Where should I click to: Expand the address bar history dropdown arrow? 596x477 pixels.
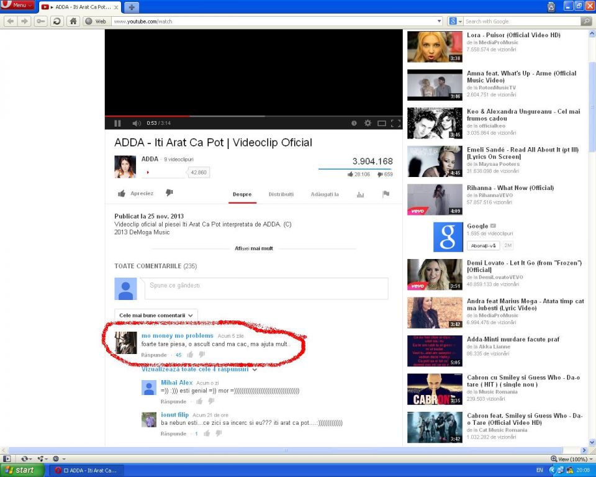tap(439, 21)
